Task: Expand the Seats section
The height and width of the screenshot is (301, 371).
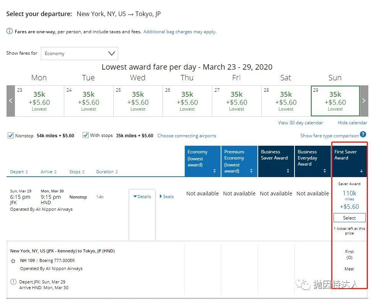Action: click(x=166, y=197)
